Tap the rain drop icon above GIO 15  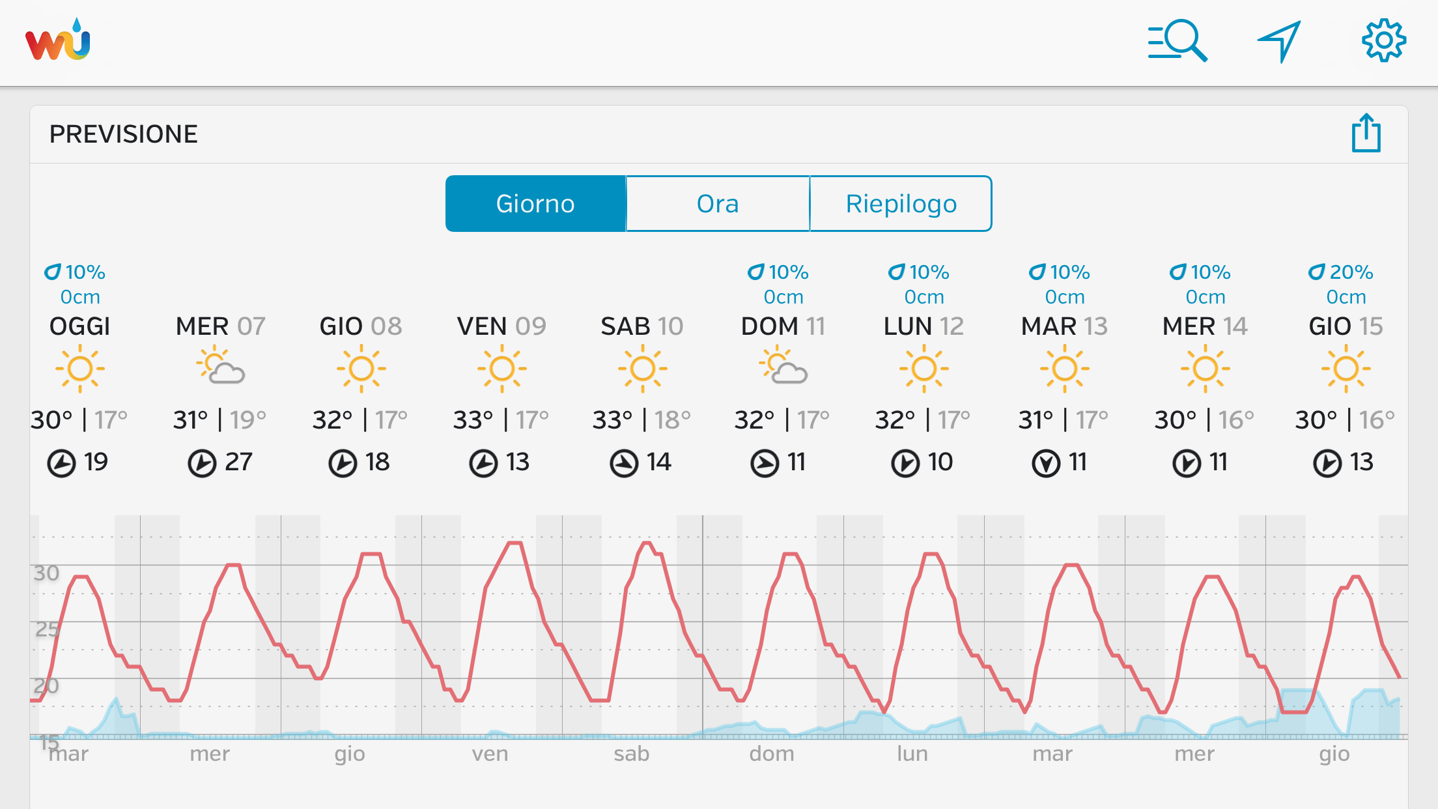[x=1316, y=272]
